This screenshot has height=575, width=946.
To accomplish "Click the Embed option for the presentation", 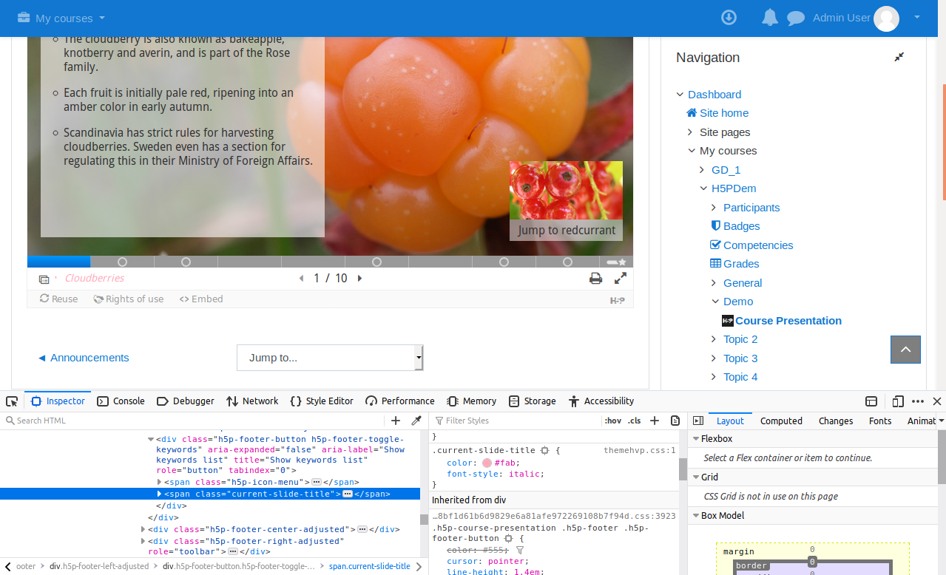I will tap(200, 299).
